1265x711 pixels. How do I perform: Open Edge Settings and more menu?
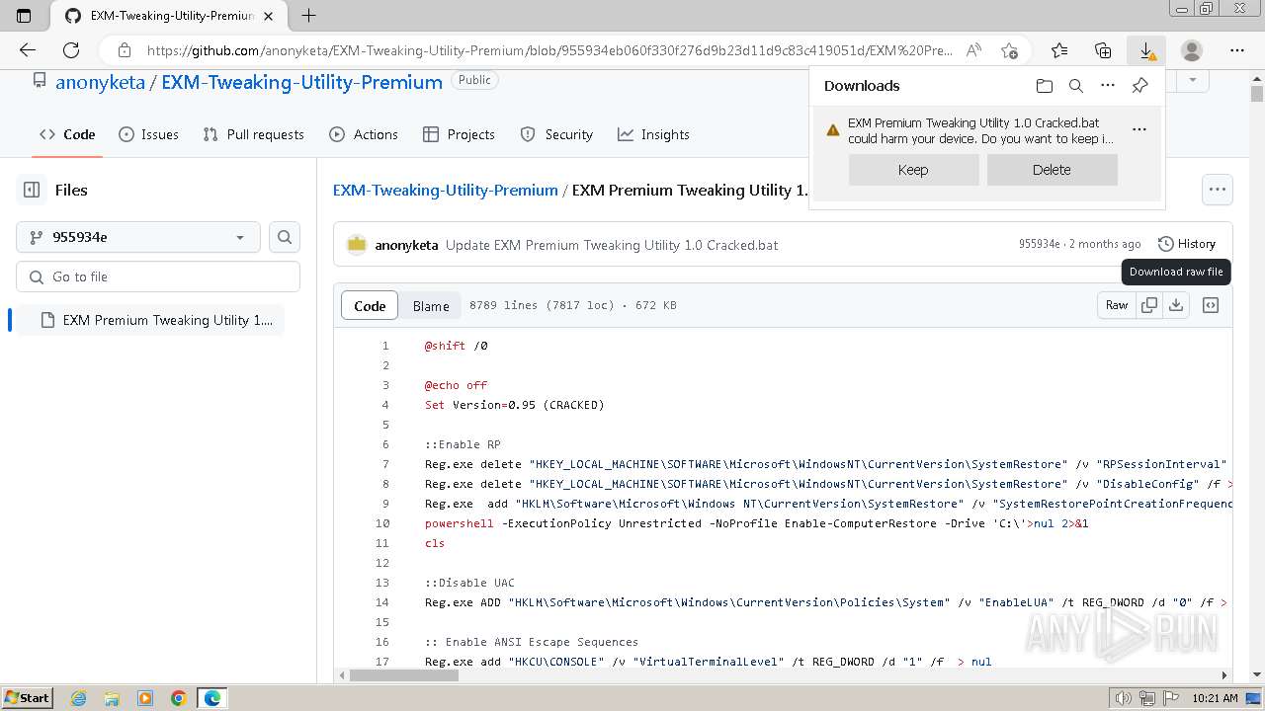[1237, 50]
